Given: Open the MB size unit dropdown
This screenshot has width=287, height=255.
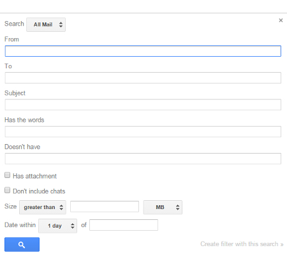Looking at the screenshot, I should pyautogui.click(x=163, y=207).
